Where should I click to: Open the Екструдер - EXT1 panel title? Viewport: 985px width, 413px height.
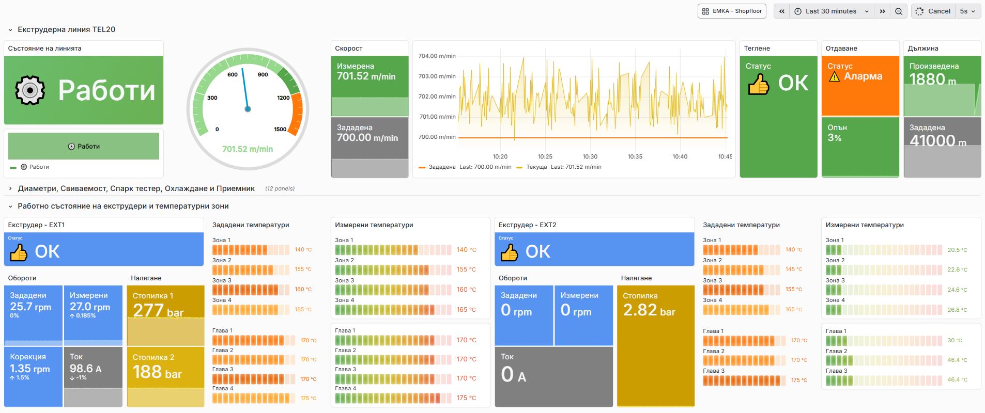(36, 225)
